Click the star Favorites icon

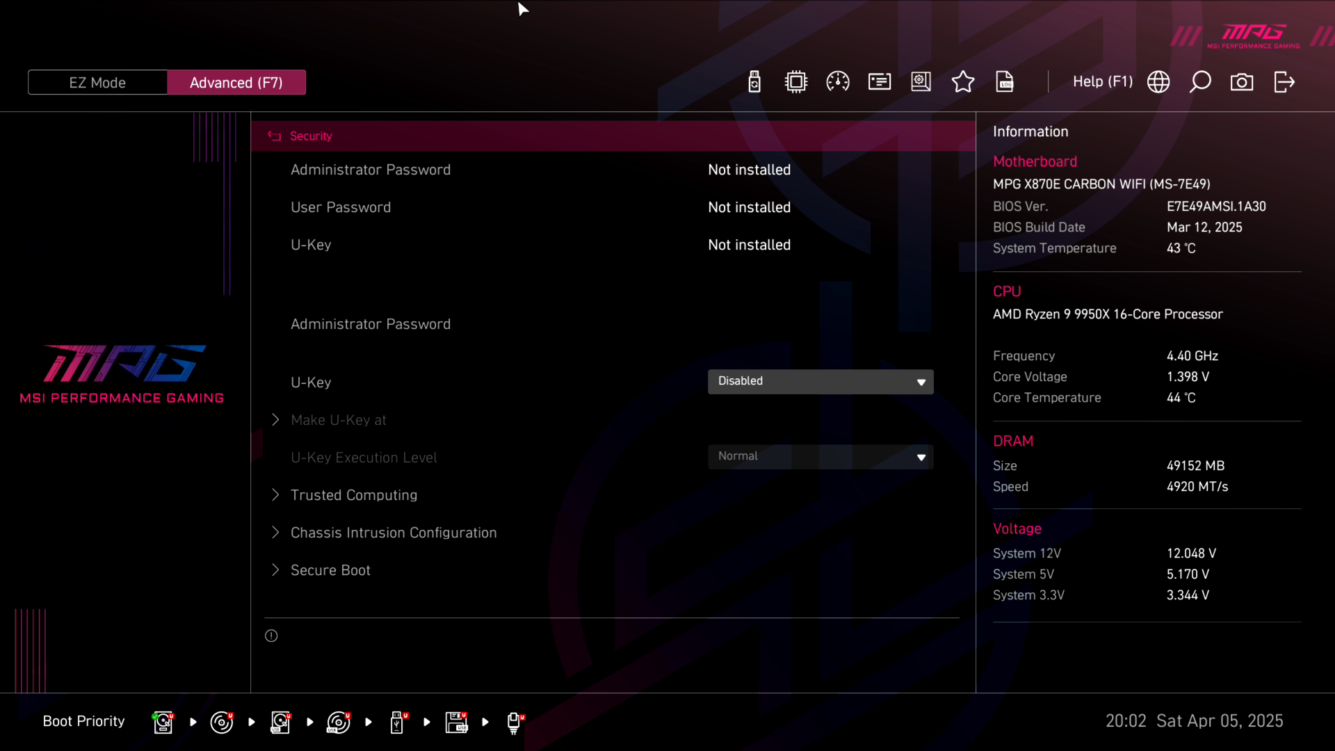point(963,82)
